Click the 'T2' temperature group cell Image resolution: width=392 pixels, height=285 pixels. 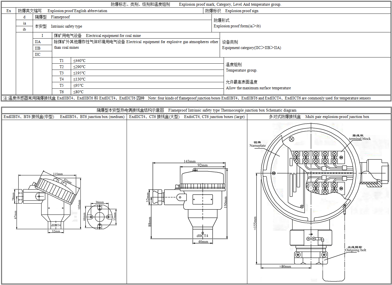coord(61,67)
